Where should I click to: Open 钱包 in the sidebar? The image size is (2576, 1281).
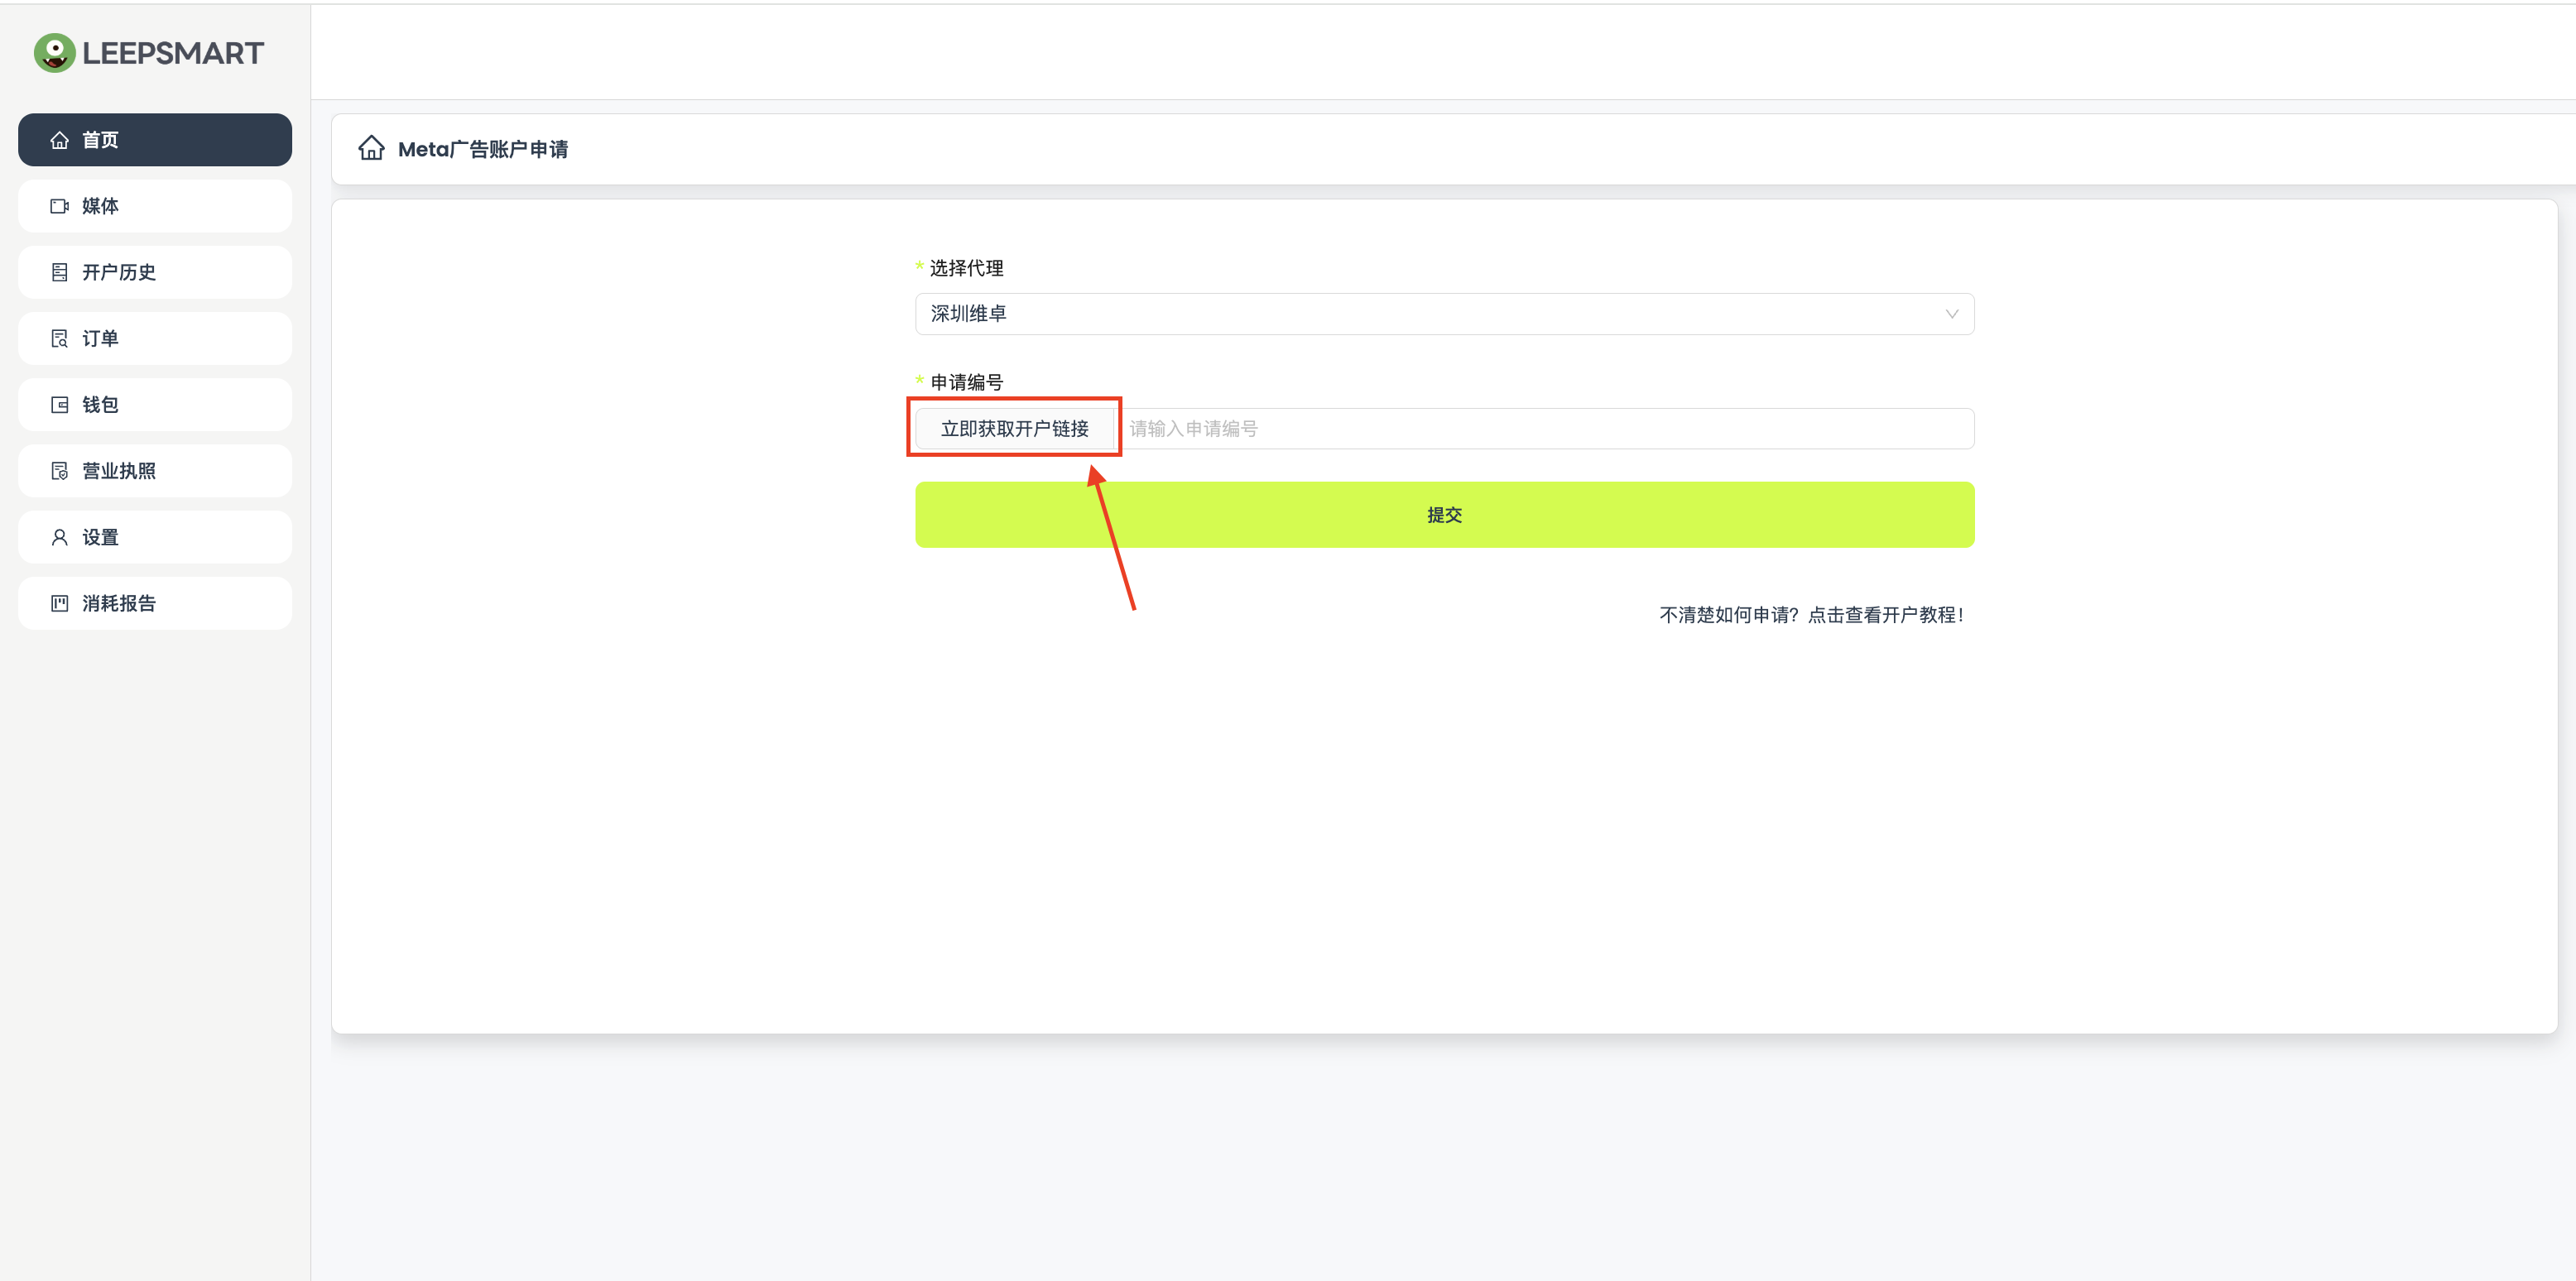(x=155, y=405)
